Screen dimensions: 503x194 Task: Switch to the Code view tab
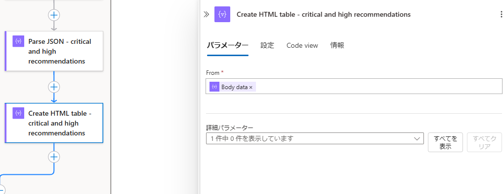(302, 45)
